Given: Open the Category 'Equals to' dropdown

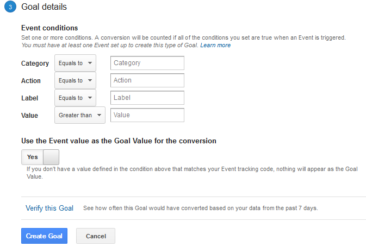Looking at the screenshot, I should [75, 63].
